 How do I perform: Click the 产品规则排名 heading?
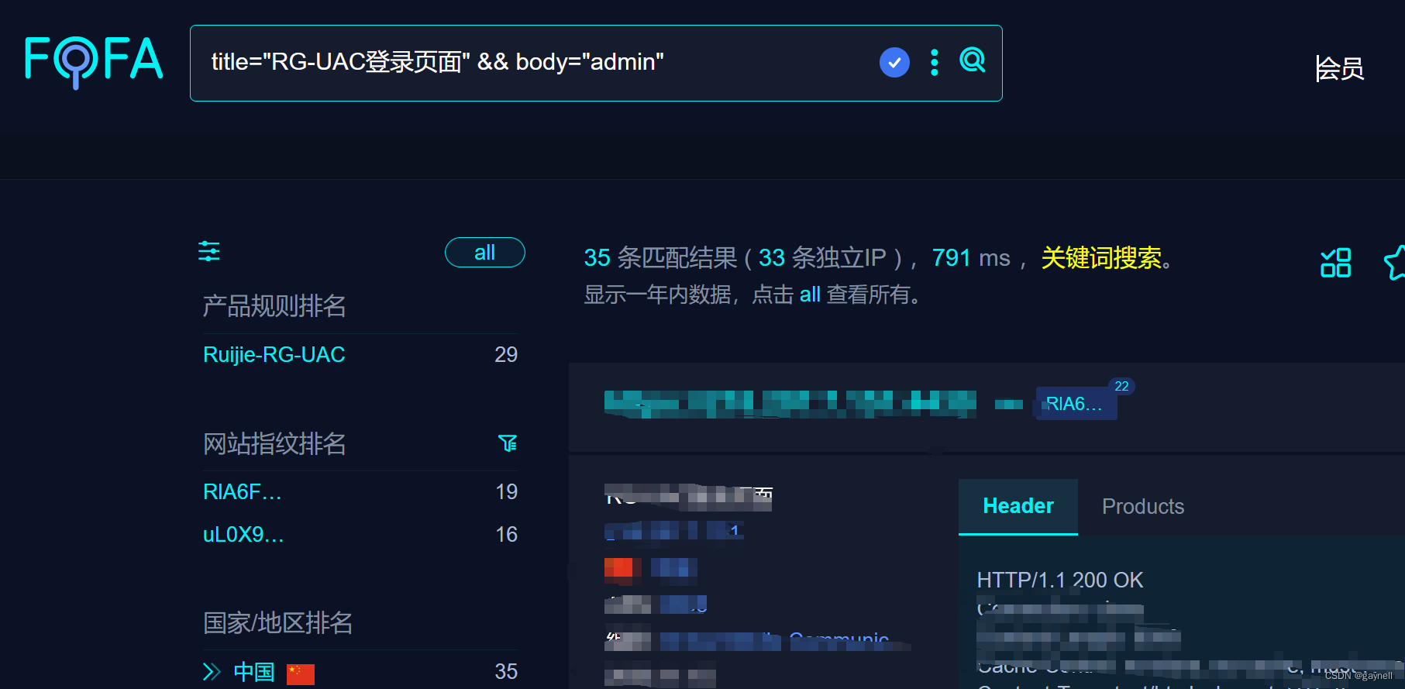274,306
